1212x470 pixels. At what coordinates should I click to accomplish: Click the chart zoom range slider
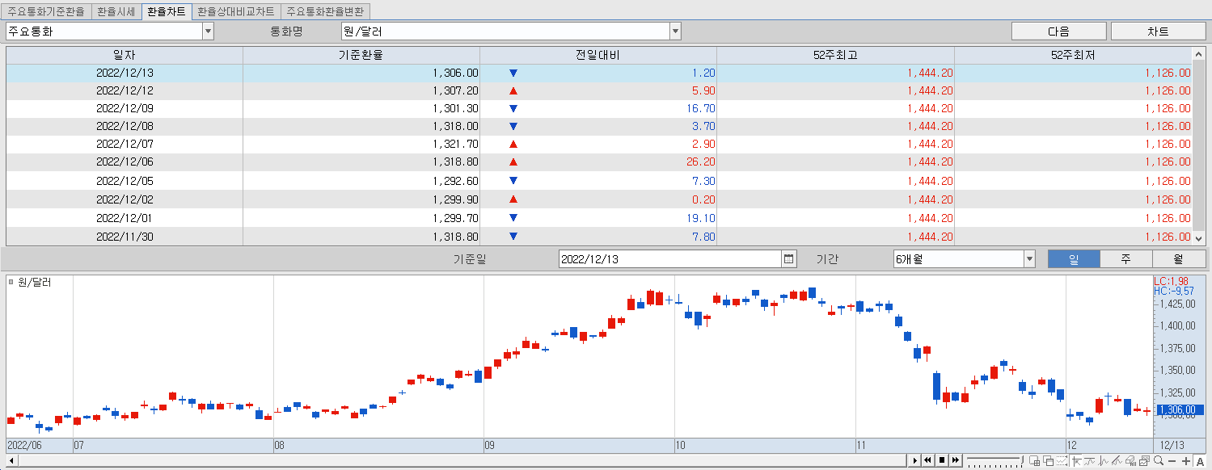pyautogui.click(x=995, y=460)
